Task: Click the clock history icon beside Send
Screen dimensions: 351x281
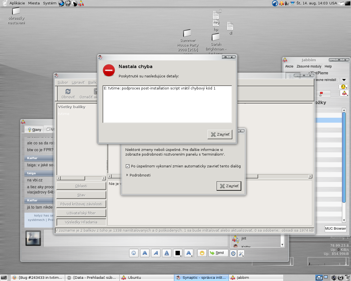Action: pos(233,254)
